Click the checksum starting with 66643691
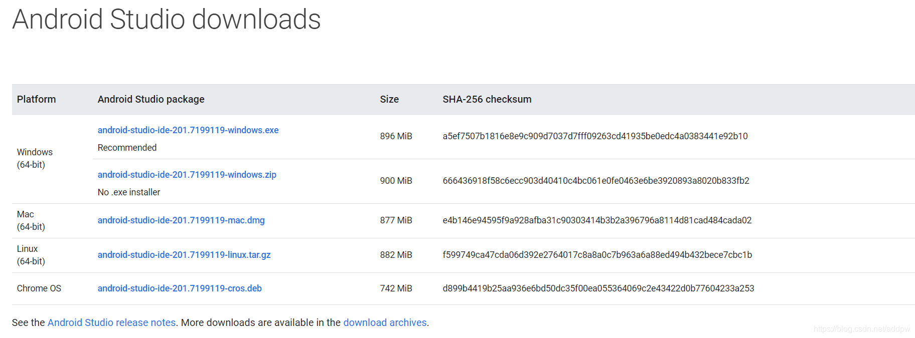915x338 pixels. coord(596,181)
